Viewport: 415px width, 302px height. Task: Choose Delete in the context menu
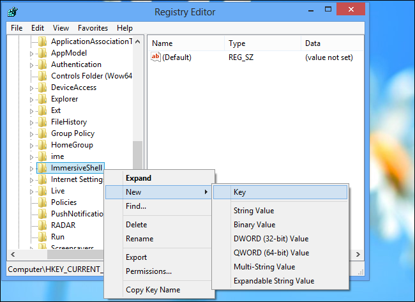coord(160,225)
